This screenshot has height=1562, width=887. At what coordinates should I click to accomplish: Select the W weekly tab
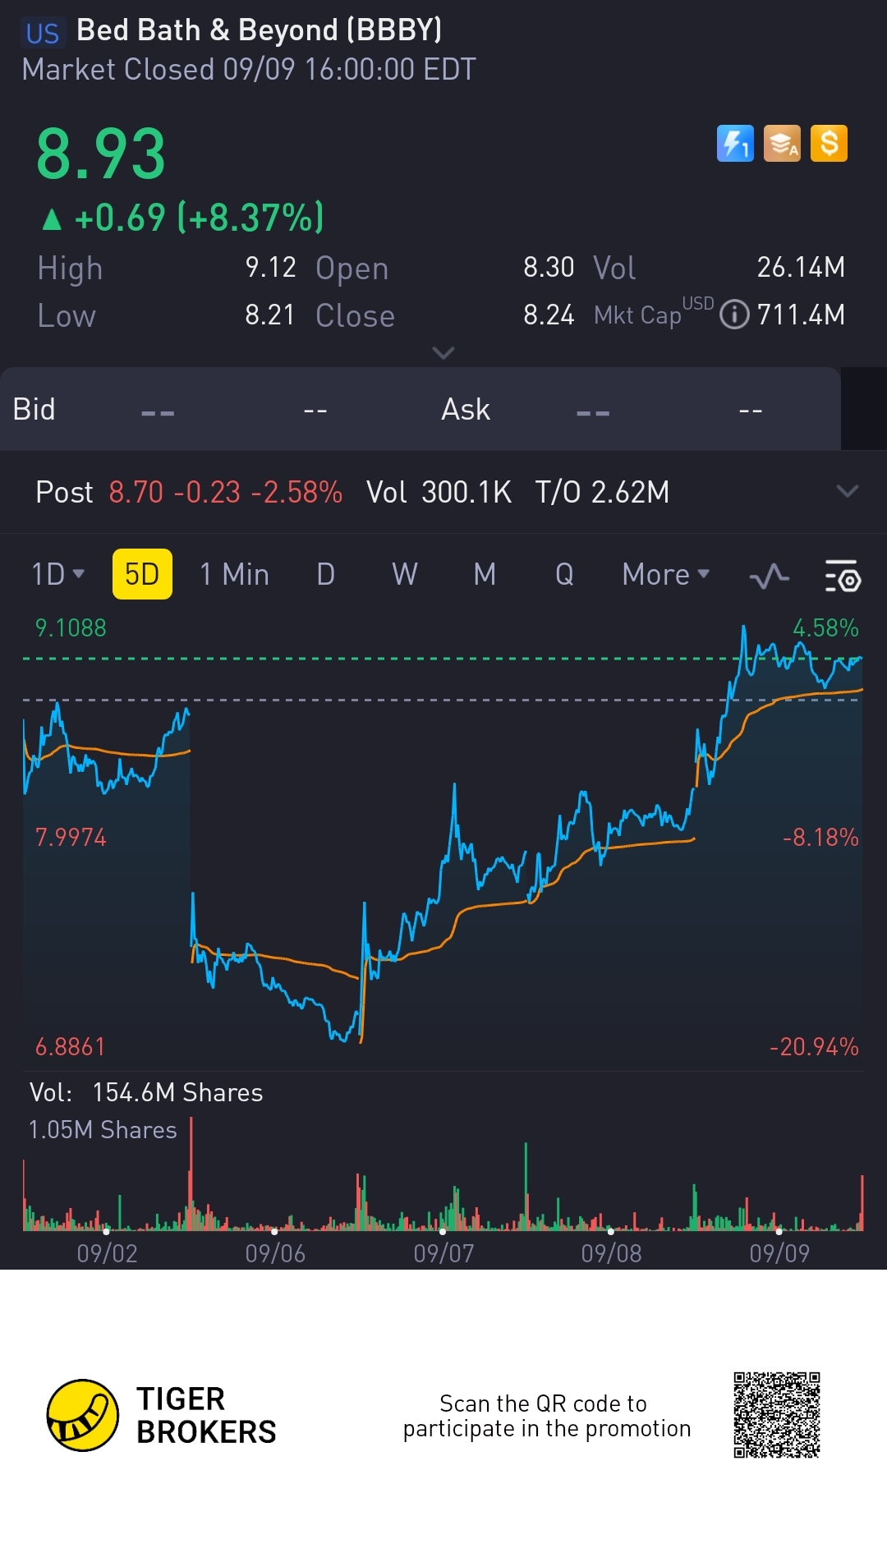click(405, 574)
